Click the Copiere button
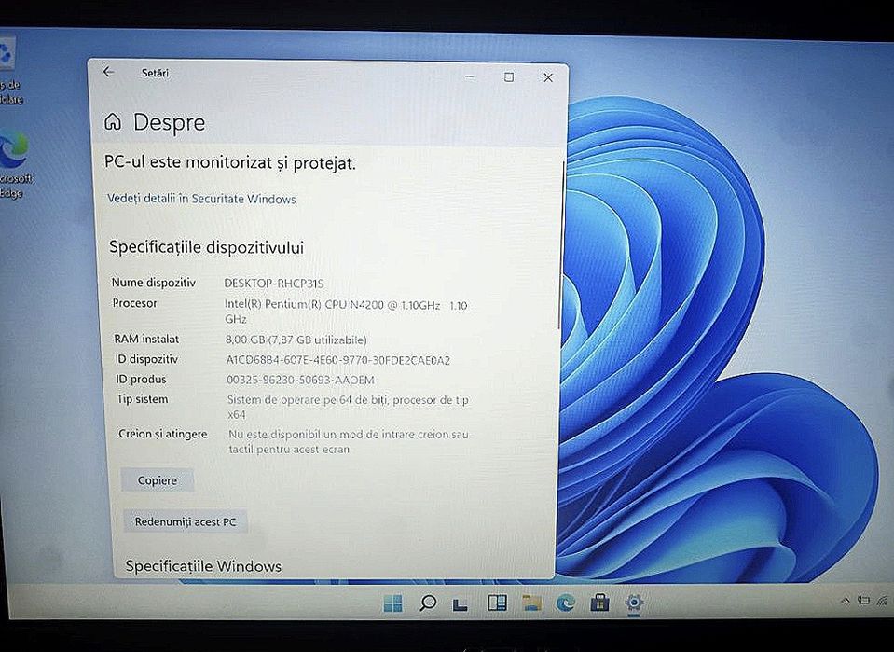The height and width of the screenshot is (652, 894). pos(158,480)
